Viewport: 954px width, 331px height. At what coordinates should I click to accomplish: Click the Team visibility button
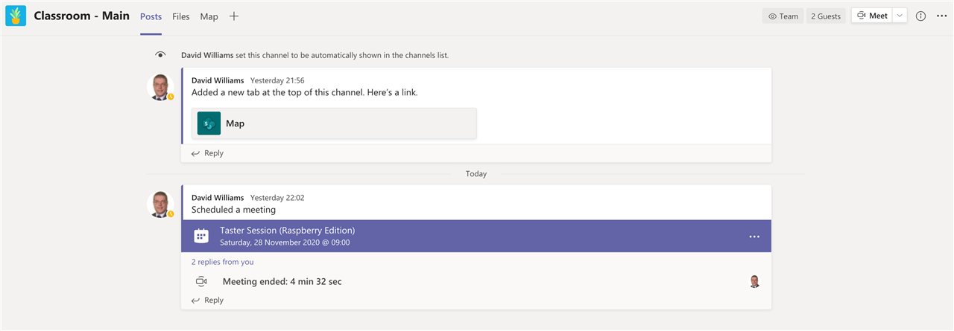point(783,16)
